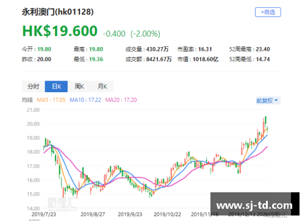Click the MA10 : 17.22 moving average label
Screen dimensions: 305x221
click(x=85, y=100)
